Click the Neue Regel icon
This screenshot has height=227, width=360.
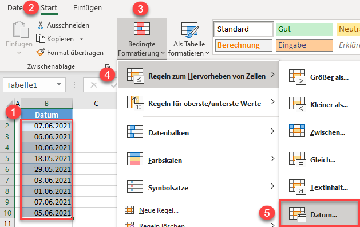pos(129,210)
